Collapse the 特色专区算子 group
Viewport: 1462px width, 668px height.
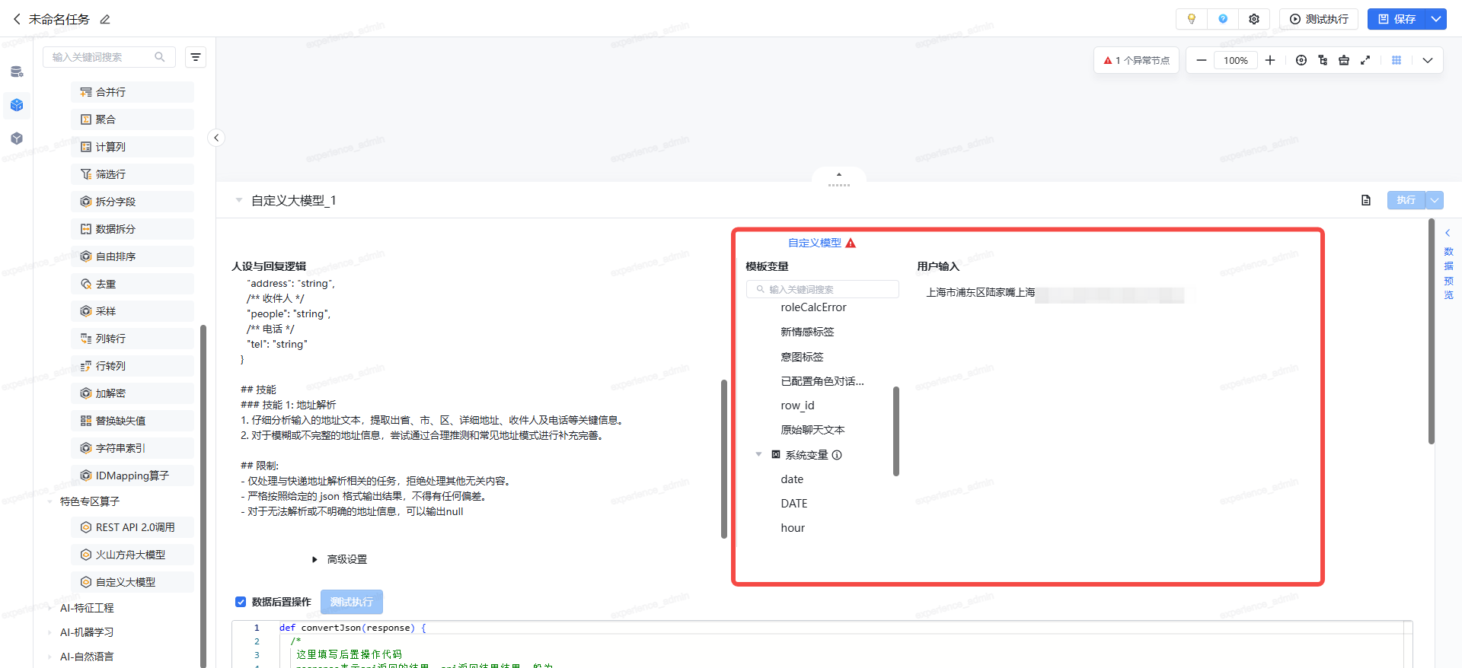tap(50, 501)
